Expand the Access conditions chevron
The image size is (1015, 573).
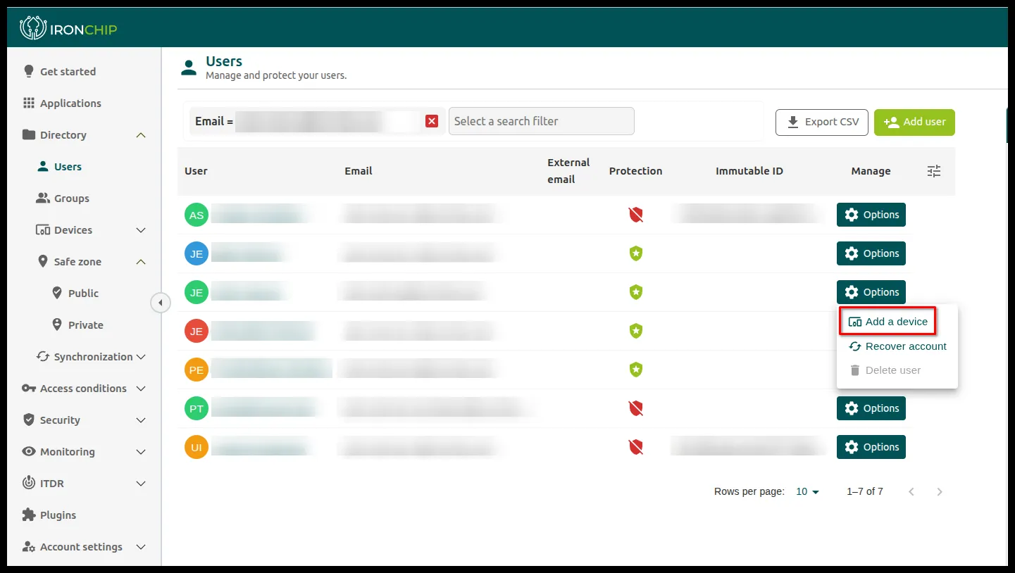click(x=141, y=389)
